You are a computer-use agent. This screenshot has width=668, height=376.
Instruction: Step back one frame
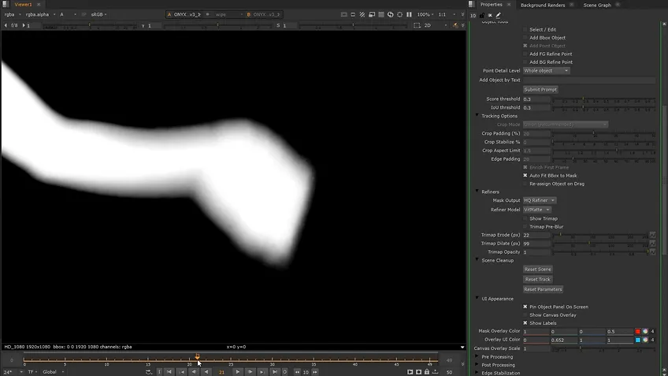194,372
